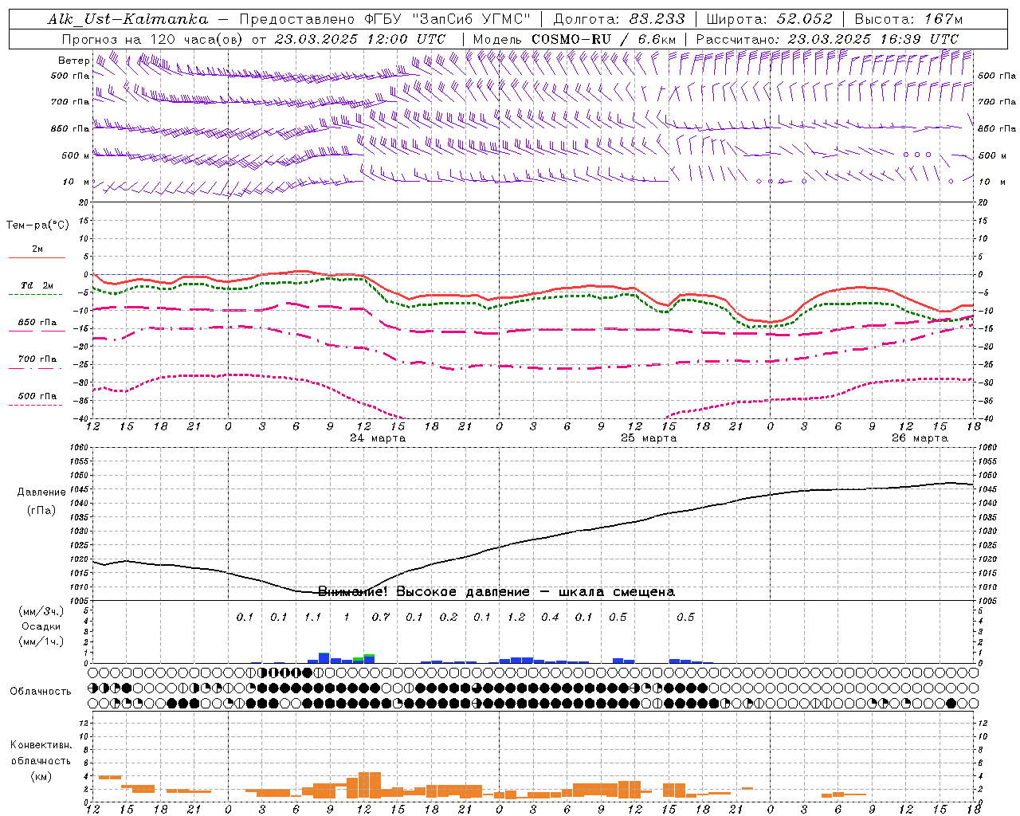Click 850 гПа label in temperature legend
This screenshot has height=816, width=1020.
click(37, 322)
